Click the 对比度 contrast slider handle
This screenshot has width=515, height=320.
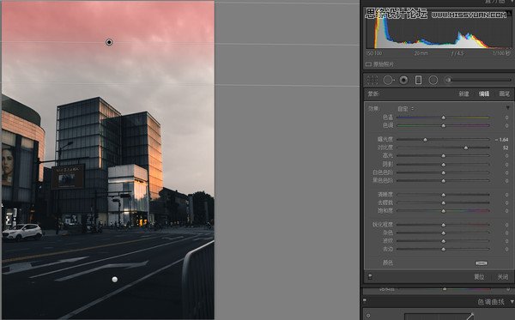point(466,148)
